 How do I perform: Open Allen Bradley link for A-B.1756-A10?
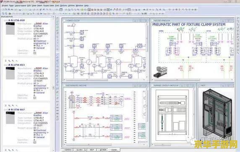pyautogui.click(x=41, y=25)
